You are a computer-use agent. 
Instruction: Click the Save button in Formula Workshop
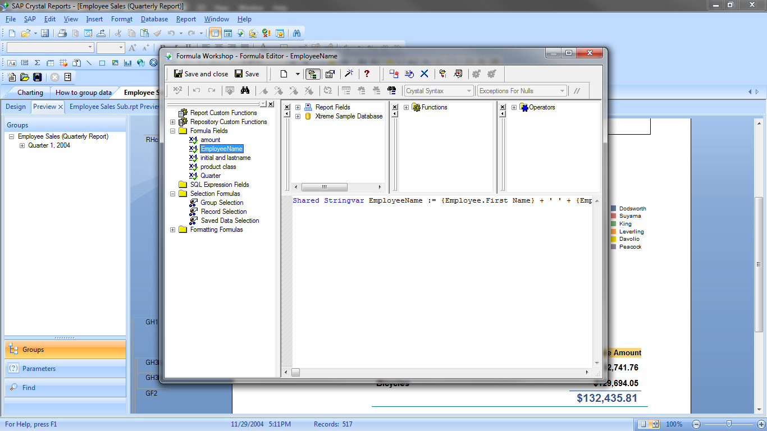click(247, 74)
